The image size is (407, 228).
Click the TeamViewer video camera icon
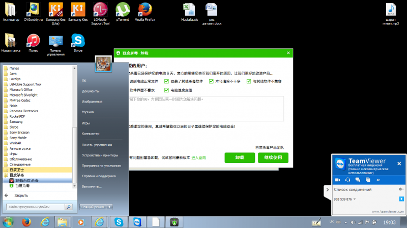click(338, 180)
